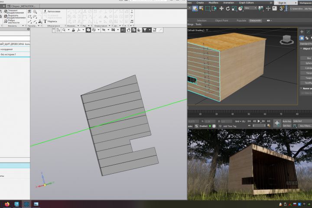Click the Ребро жесткости tool

click(12, 21)
